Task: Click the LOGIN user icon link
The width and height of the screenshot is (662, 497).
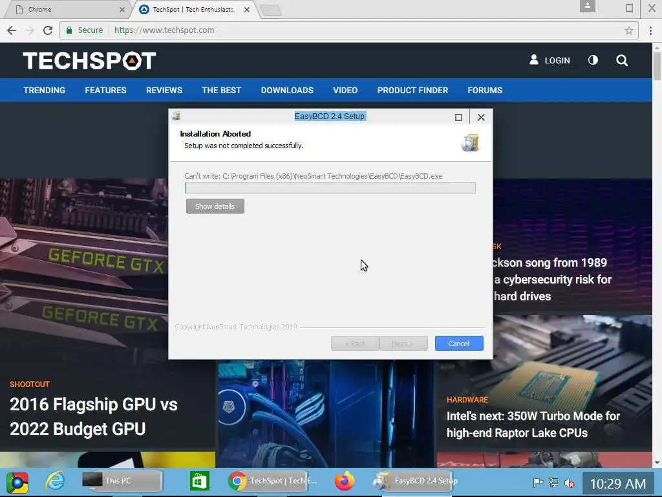Action: click(x=550, y=60)
